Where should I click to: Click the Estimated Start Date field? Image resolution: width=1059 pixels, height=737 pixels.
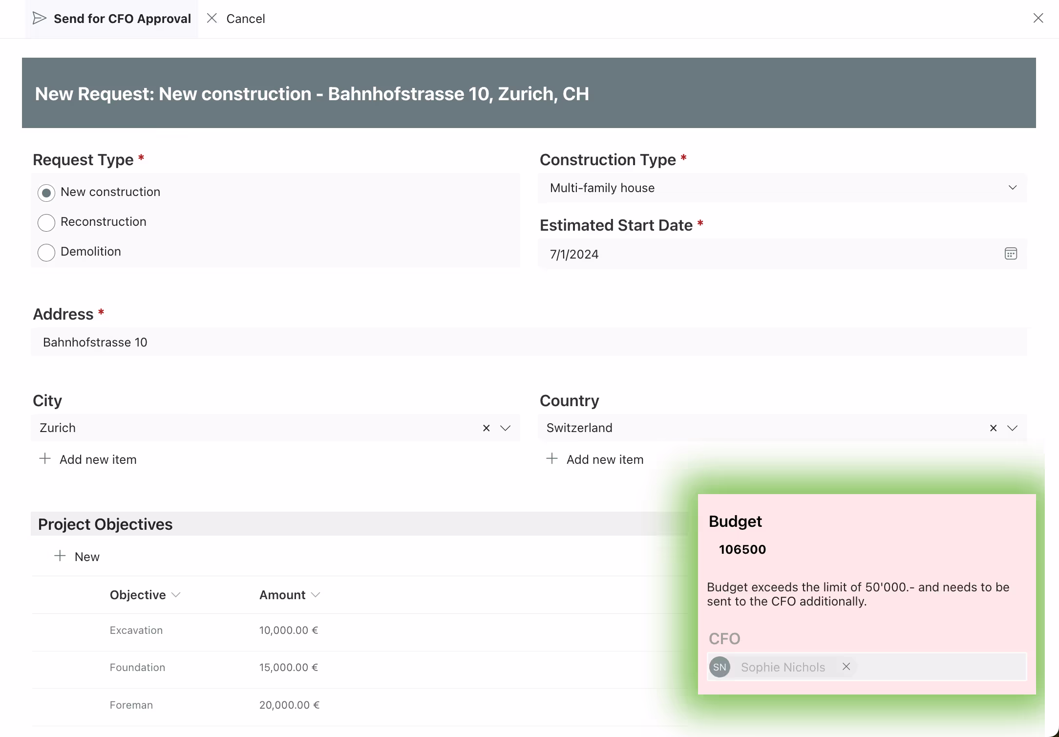(x=783, y=254)
